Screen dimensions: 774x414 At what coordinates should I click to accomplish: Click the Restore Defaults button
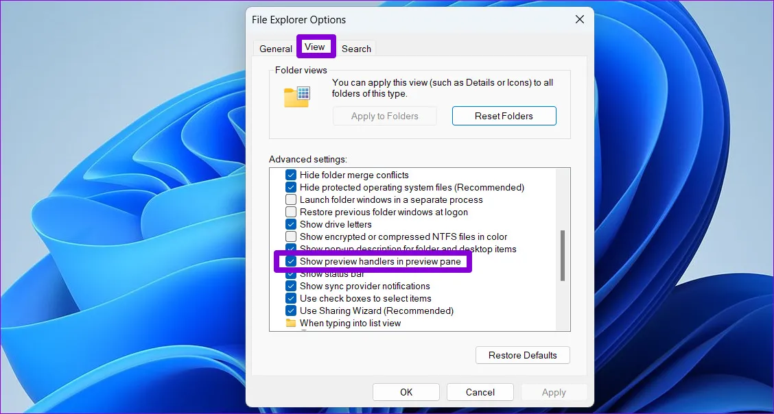pos(522,354)
